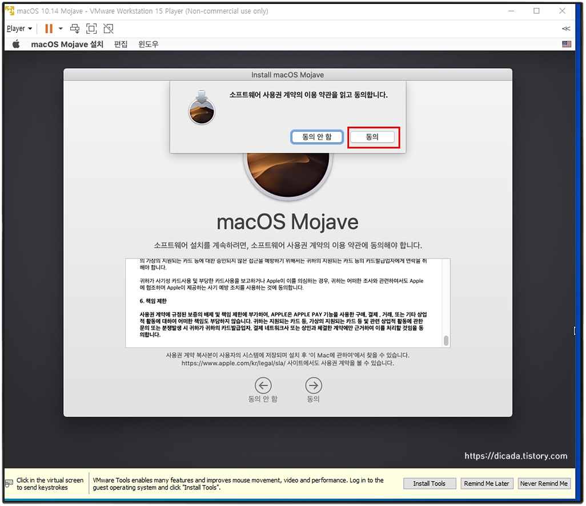Click Never Remind Me button
Image resolution: width=586 pixels, height=506 pixels.
pos(544,484)
